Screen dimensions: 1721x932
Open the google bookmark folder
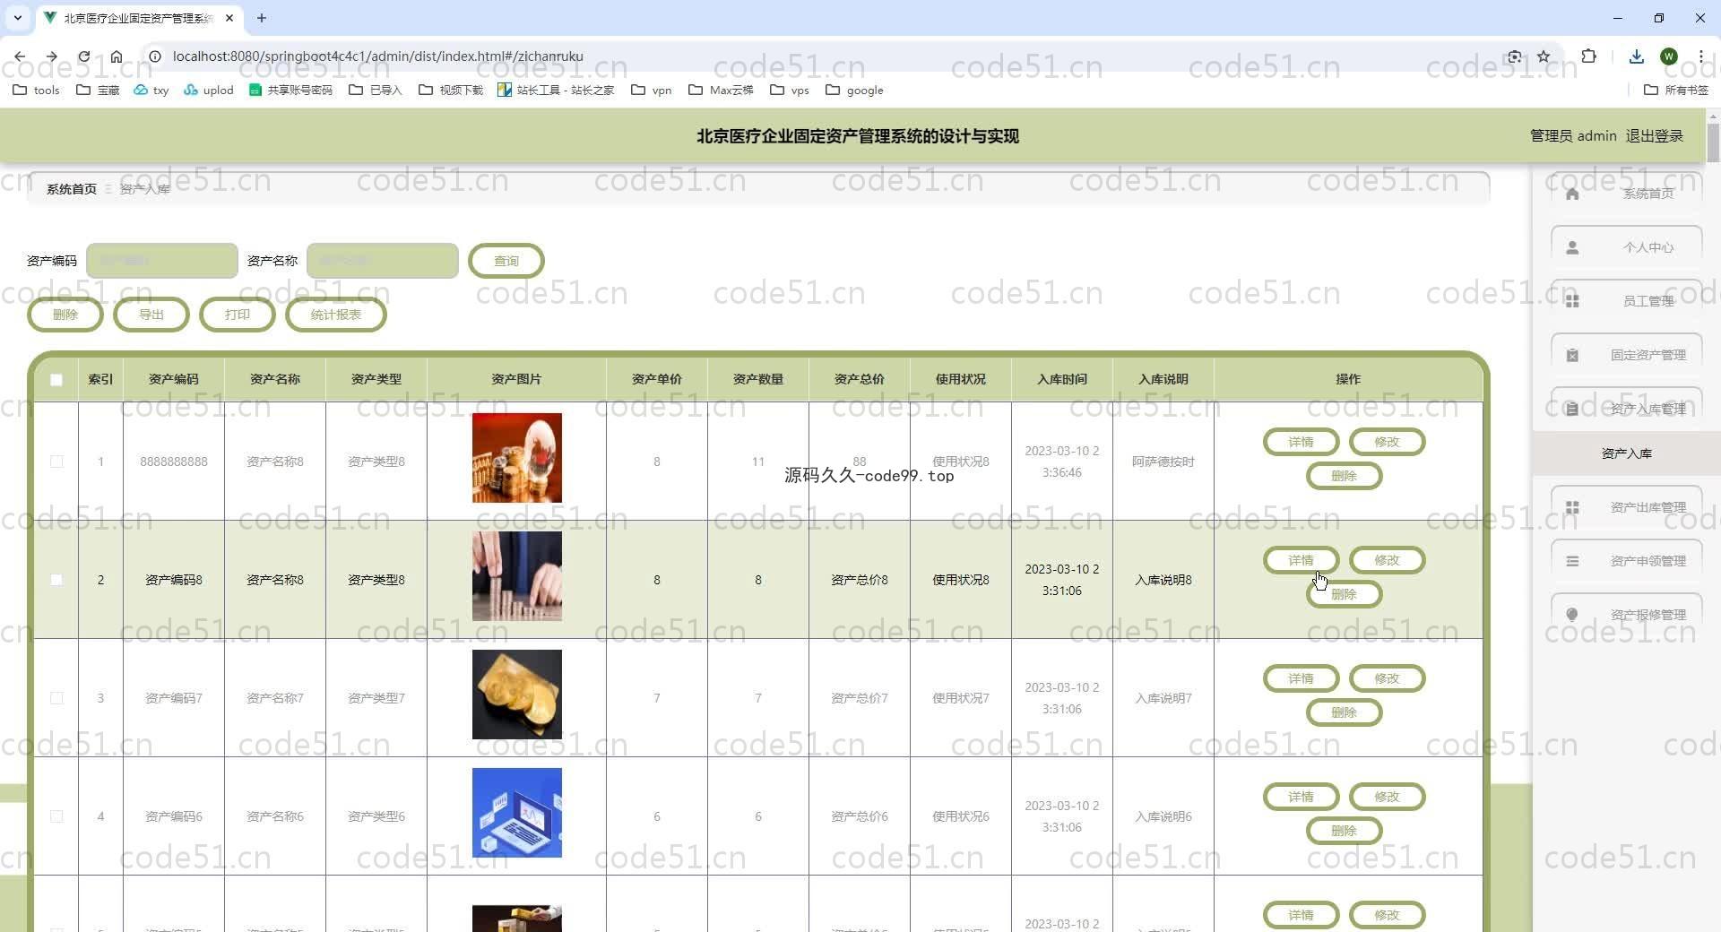click(854, 90)
